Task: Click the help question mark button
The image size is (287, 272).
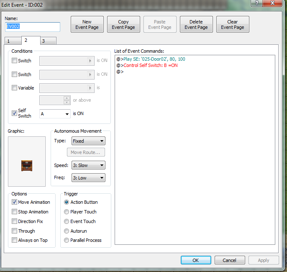Action: (256, 3)
